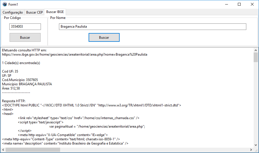Minimize the Form1 window
The width and height of the screenshot is (259, 153).
227,4
